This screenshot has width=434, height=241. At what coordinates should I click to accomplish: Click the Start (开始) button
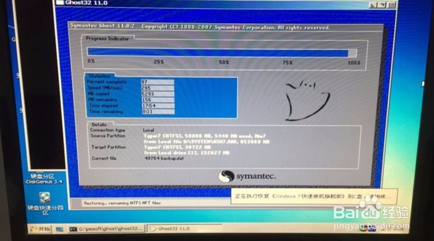point(40,229)
